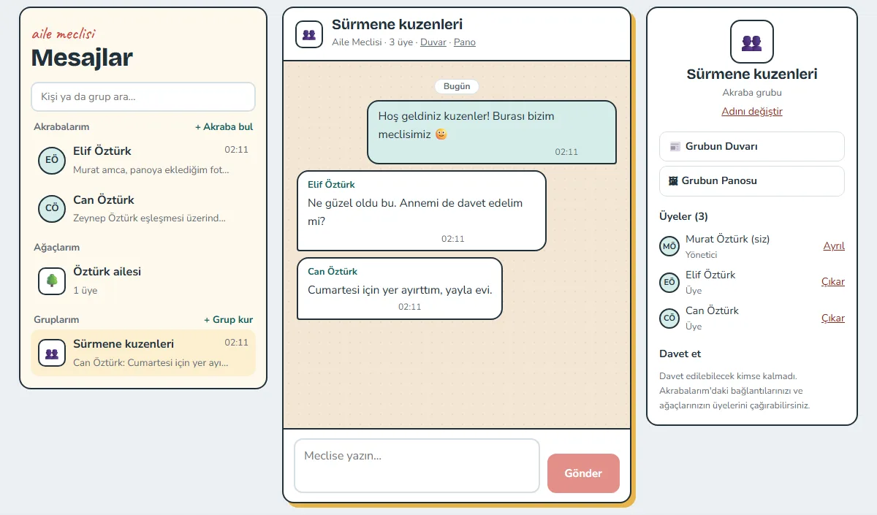Click Çıkar next to Can Öztürk

tap(833, 318)
